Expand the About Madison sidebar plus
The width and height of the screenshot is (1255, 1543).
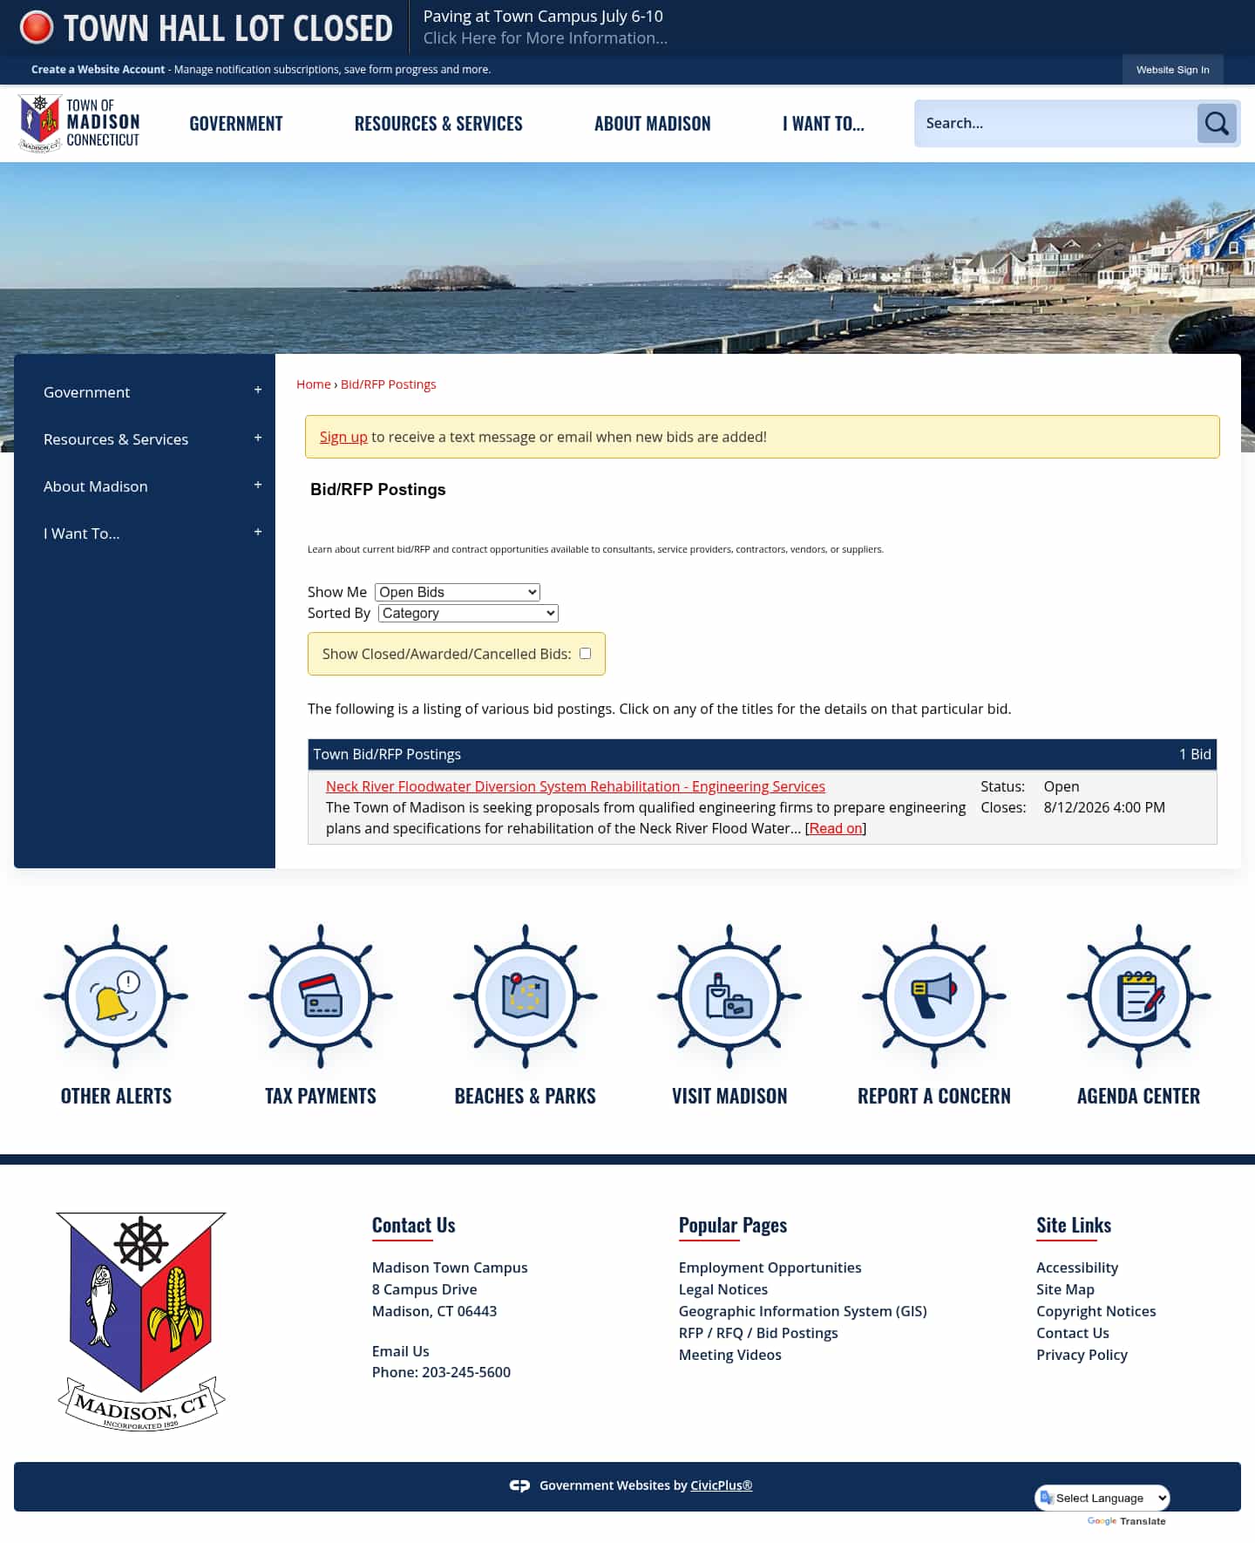[258, 485]
